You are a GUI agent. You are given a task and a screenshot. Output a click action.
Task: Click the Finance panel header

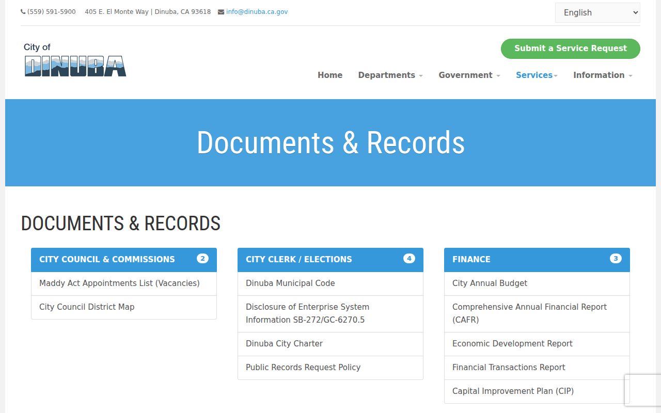coord(537,260)
